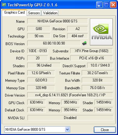This screenshot has width=118, height=135.
Task: Click GPU Clock row Memory 950 MHz
Action: pyautogui.click(x=70, y=102)
